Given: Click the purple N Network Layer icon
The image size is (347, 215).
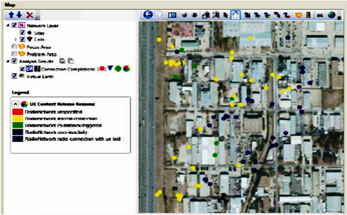Looking at the screenshot, I should (x=22, y=25).
